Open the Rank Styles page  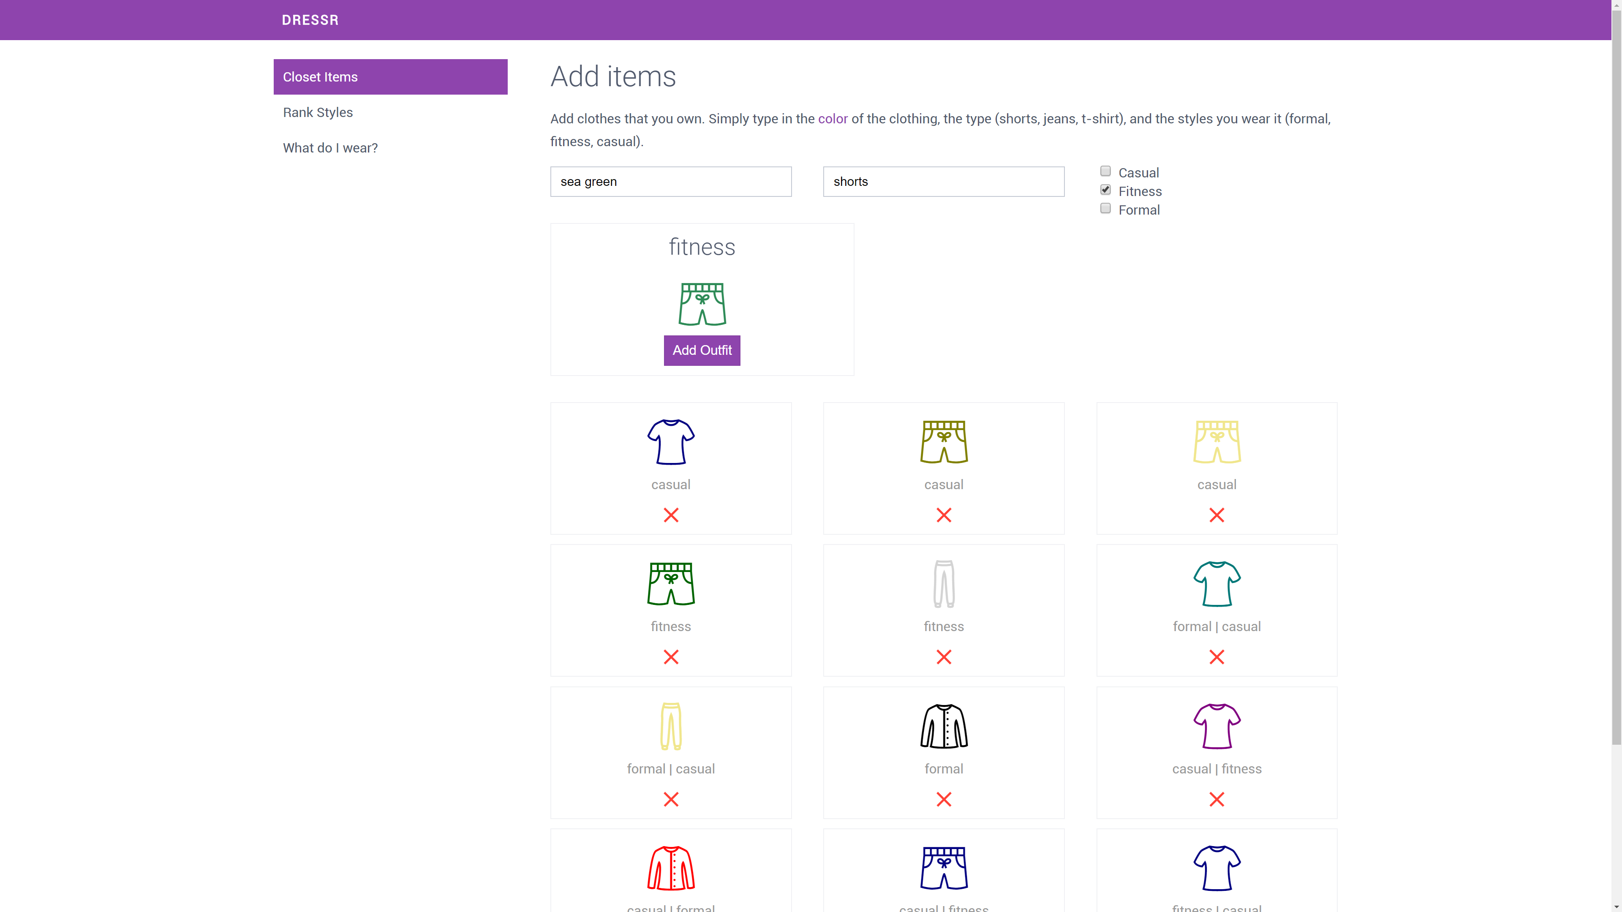317,112
